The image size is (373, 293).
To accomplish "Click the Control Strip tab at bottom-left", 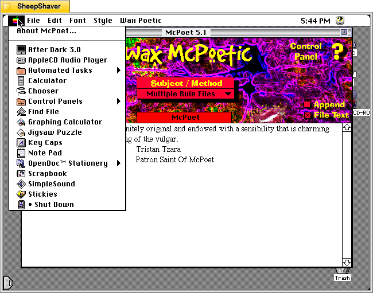I will (x=8, y=283).
